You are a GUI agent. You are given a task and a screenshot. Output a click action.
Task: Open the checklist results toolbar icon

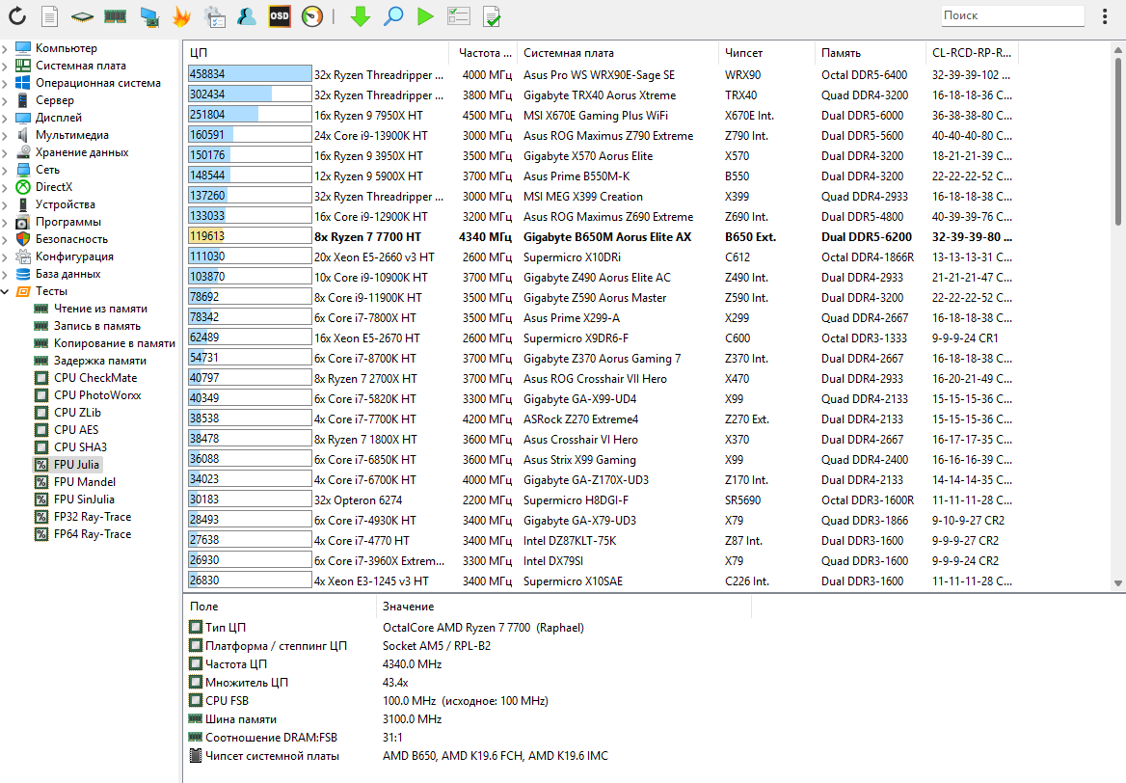[458, 15]
